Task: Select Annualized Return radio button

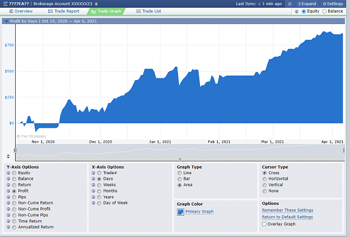Action: (x=15, y=227)
